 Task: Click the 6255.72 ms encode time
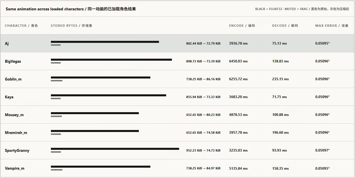coord(238,79)
